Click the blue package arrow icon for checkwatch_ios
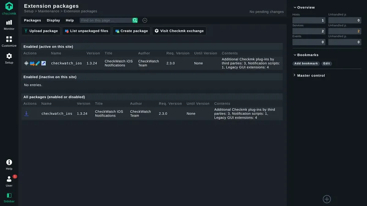 (32, 63)
